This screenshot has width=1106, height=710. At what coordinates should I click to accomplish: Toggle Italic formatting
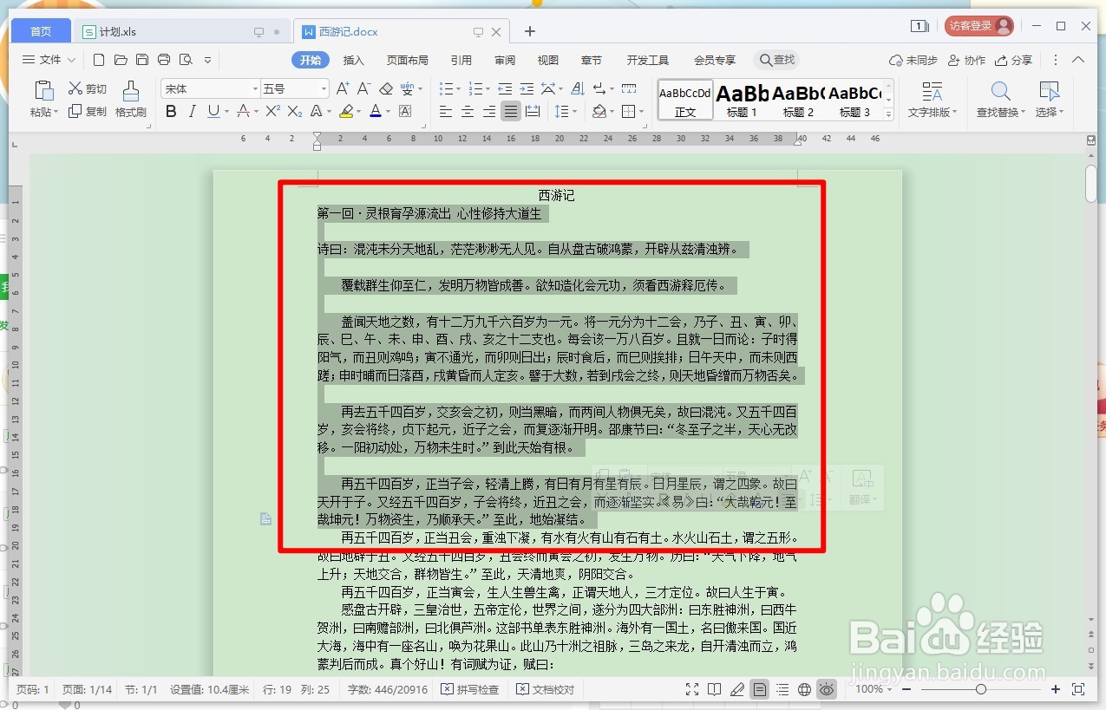coord(192,111)
